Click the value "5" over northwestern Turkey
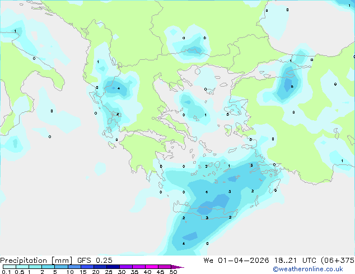This screenshot has width=355, height=274. tap(292, 87)
